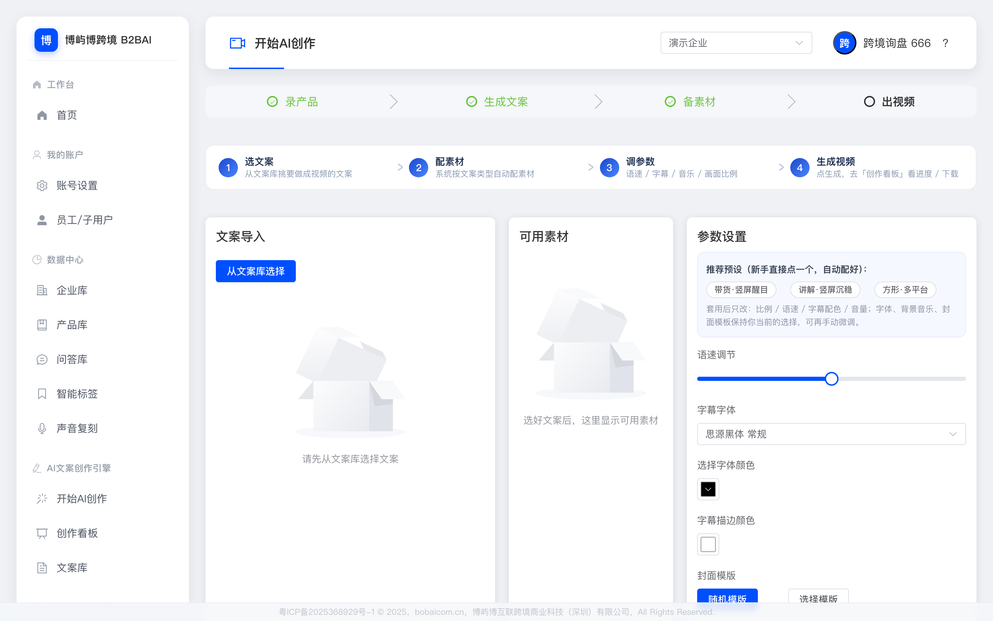
Task: Click step 3 调参数 number circle
Action: point(609,168)
